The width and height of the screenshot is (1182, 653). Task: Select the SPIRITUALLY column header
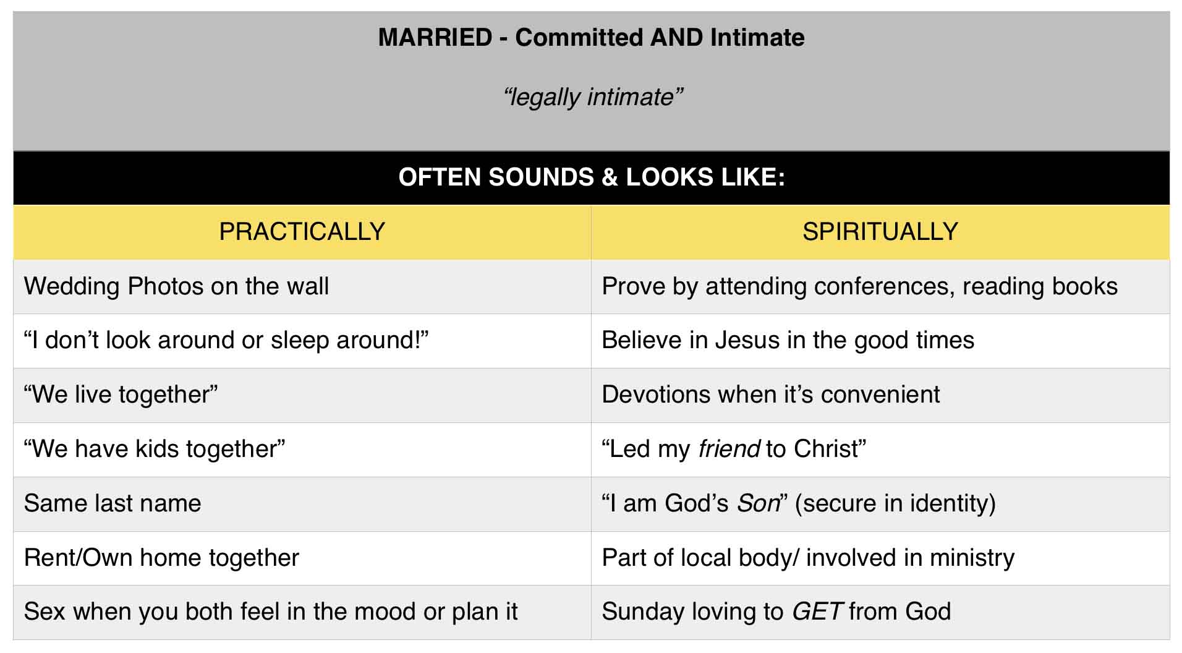[880, 232]
